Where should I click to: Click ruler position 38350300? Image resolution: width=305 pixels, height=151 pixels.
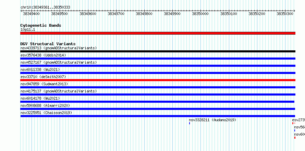click(x=285, y=14)
